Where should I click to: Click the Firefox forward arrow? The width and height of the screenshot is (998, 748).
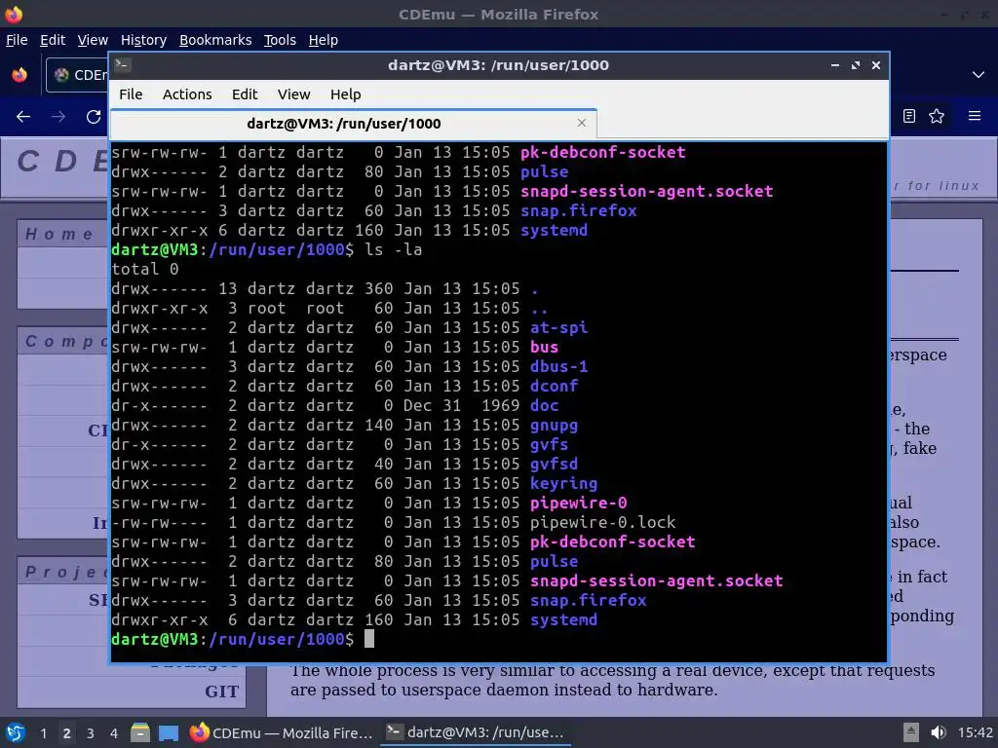pos(58,117)
